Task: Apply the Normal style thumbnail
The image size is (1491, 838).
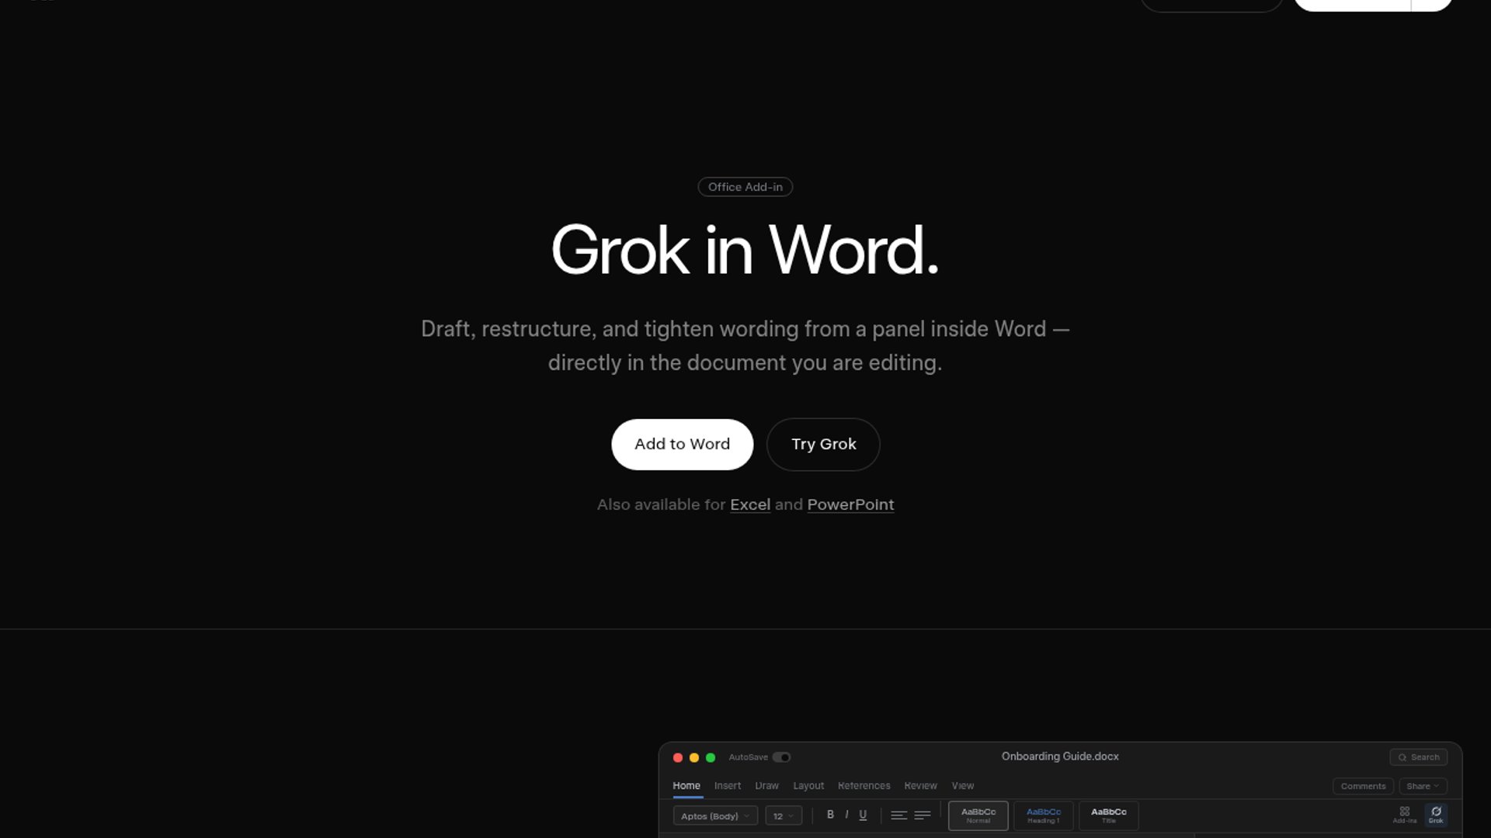Action: coord(978,815)
